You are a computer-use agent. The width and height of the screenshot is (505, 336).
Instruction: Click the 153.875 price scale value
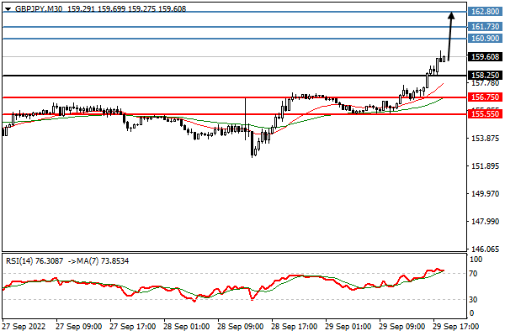click(x=486, y=139)
